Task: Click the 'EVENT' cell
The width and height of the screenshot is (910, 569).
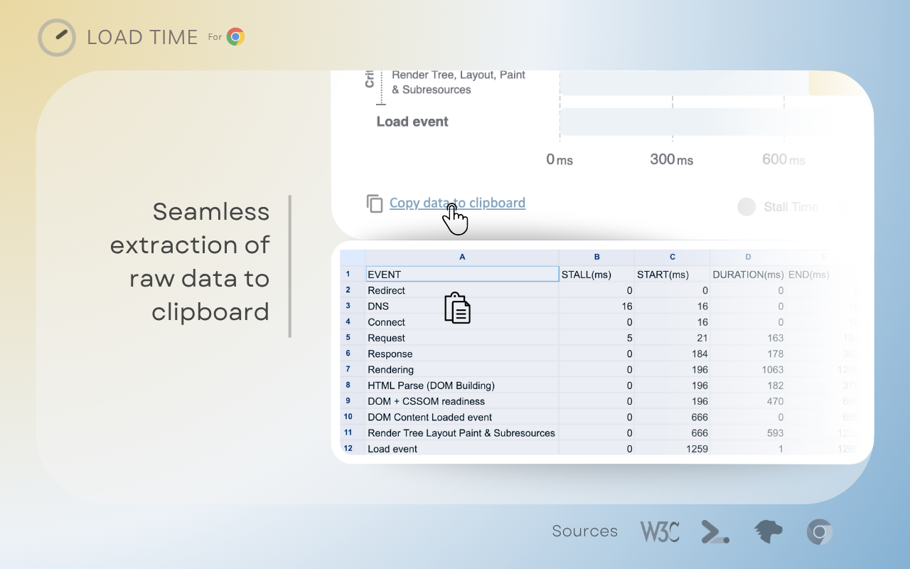Action: pos(462,274)
